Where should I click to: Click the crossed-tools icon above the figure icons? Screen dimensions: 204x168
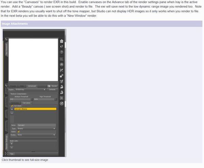point(62,81)
